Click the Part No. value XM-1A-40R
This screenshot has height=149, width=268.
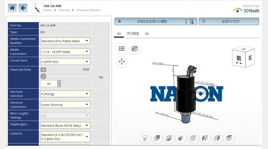[x=48, y=25]
